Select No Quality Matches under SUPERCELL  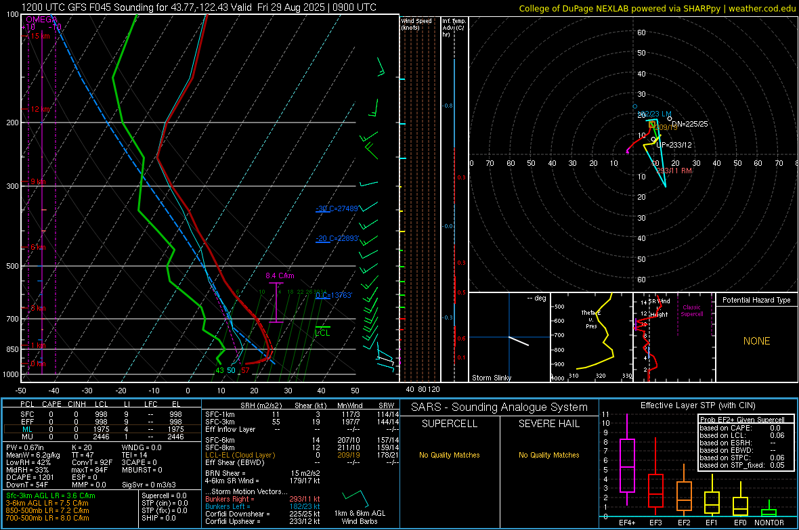tap(450, 455)
